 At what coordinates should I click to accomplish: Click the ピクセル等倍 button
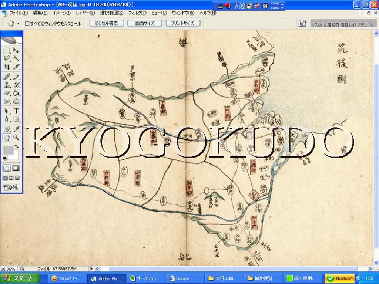107,23
